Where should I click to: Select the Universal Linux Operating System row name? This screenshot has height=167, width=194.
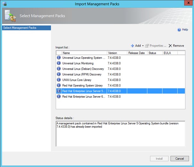coord(84,58)
